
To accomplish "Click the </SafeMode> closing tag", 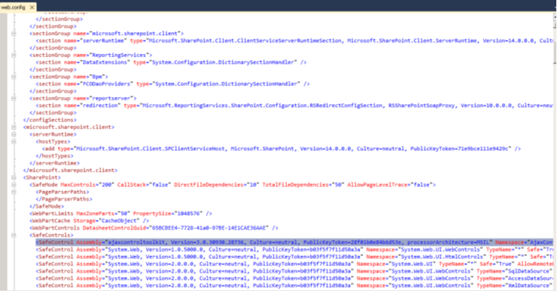I will coord(47,207).
